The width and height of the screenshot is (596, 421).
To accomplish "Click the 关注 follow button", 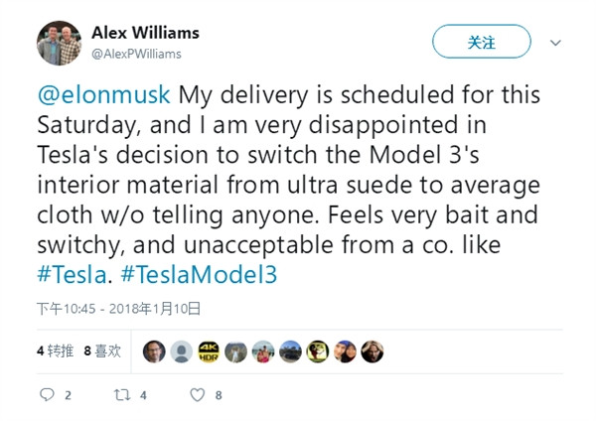I will click(x=481, y=42).
